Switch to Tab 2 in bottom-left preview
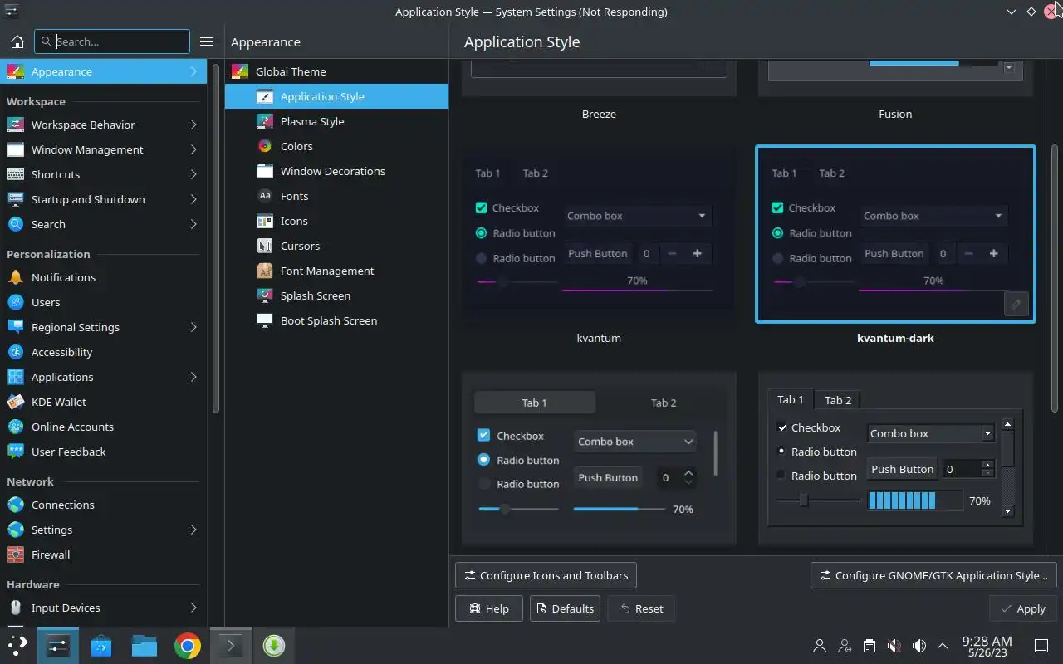The image size is (1063, 664). pos(663,403)
